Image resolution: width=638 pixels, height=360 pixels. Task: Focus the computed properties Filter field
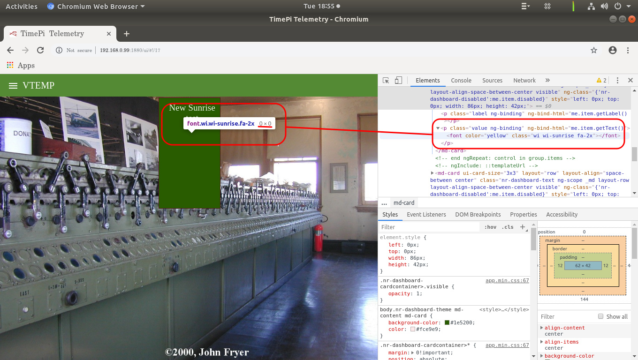pos(567,316)
